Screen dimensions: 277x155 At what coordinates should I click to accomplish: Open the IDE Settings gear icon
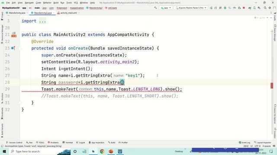(270, 8)
